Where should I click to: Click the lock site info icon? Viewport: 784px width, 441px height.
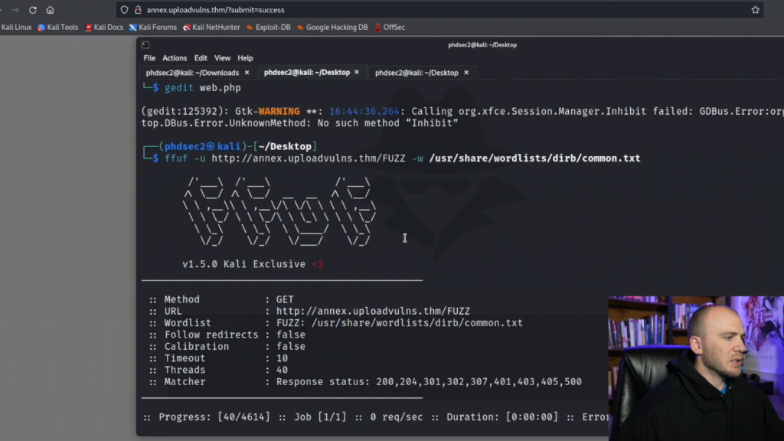coord(138,10)
